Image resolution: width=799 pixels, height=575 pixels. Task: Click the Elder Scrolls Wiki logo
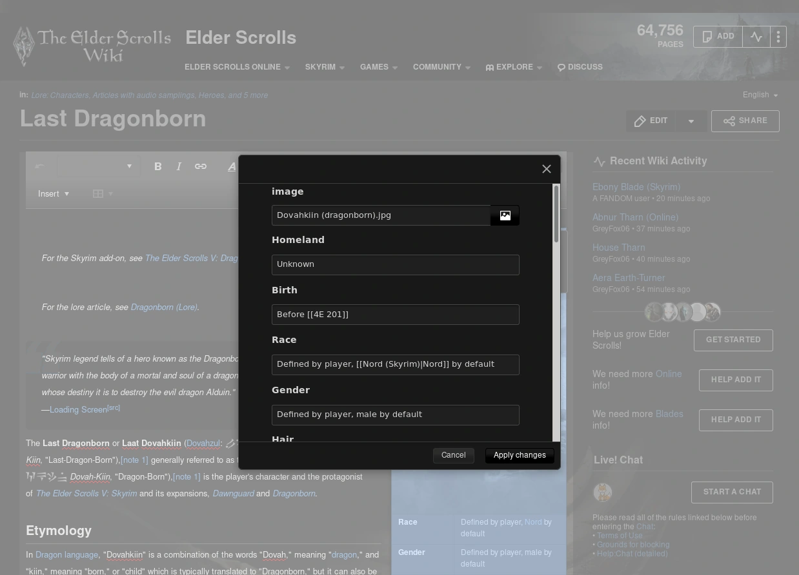pyautogui.click(x=92, y=46)
